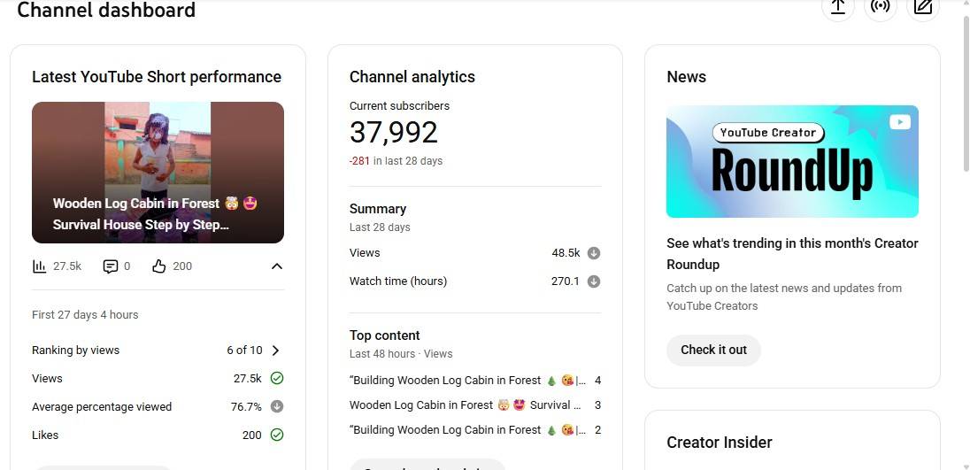Click the arrow icon beside Average percentage viewed
Image resolution: width=970 pixels, height=470 pixels.
277,407
